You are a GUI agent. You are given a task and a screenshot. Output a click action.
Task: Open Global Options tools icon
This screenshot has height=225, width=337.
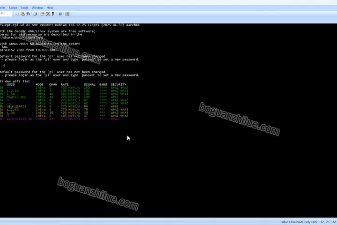[x=47, y=14]
